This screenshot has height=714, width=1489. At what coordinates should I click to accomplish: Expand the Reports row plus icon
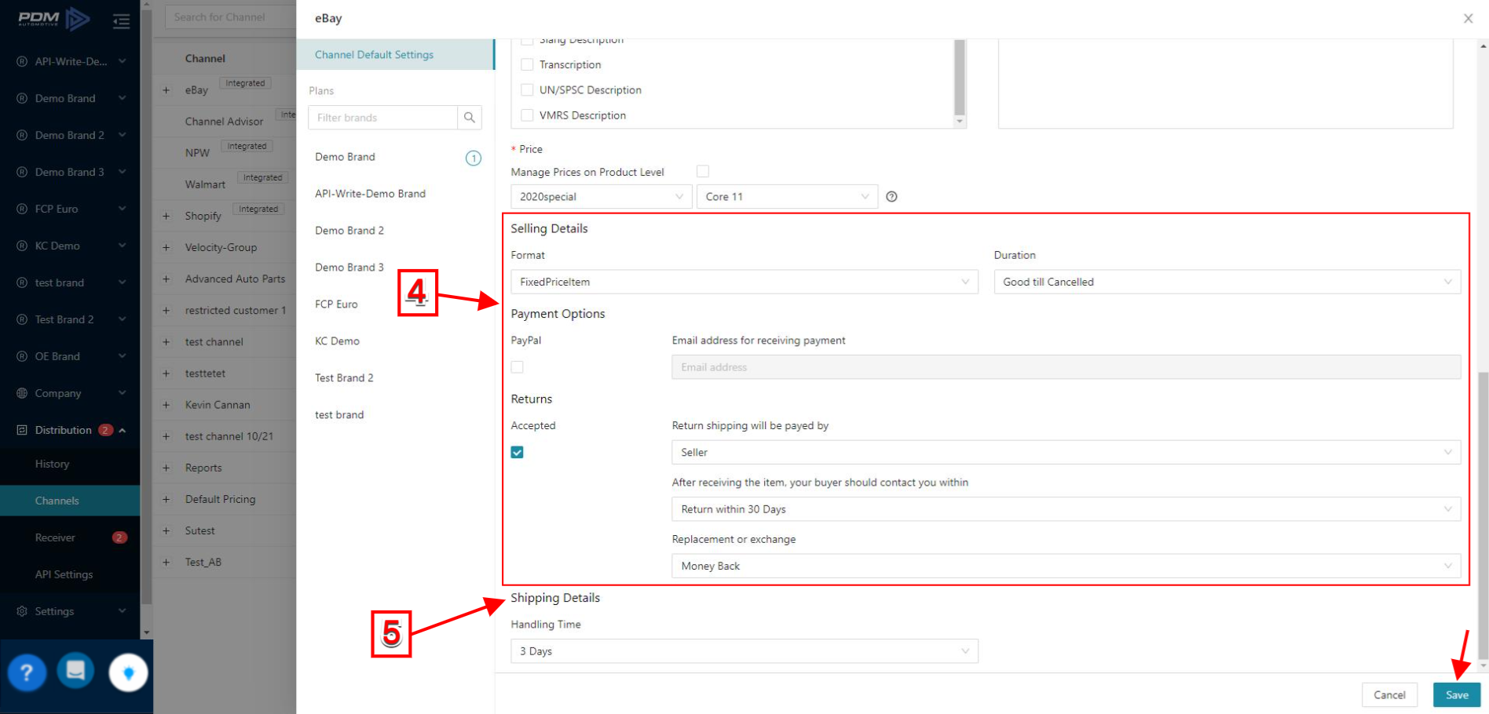(x=166, y=468)
